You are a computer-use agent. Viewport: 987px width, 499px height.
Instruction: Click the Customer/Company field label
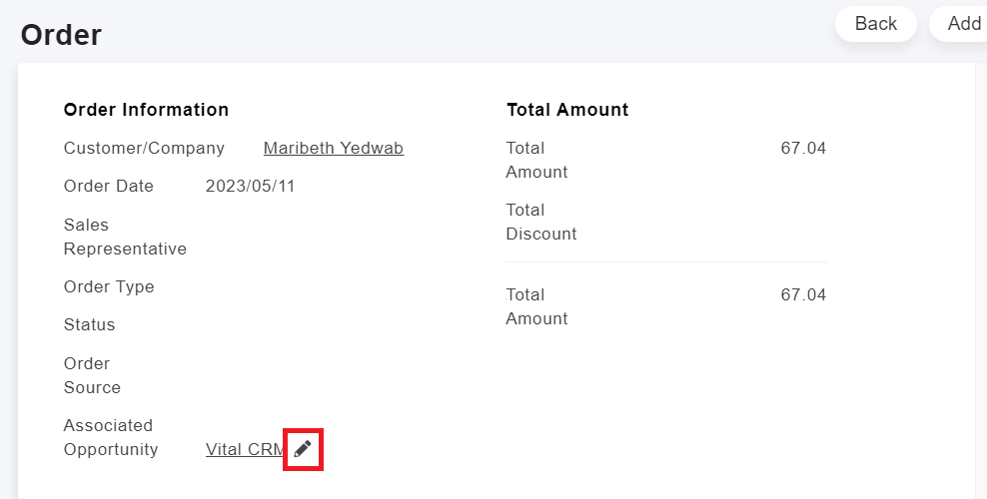pos(144,149)
